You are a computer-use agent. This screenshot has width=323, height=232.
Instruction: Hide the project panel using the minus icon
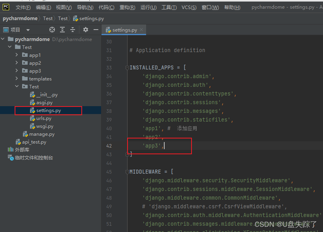coord(96,30)
